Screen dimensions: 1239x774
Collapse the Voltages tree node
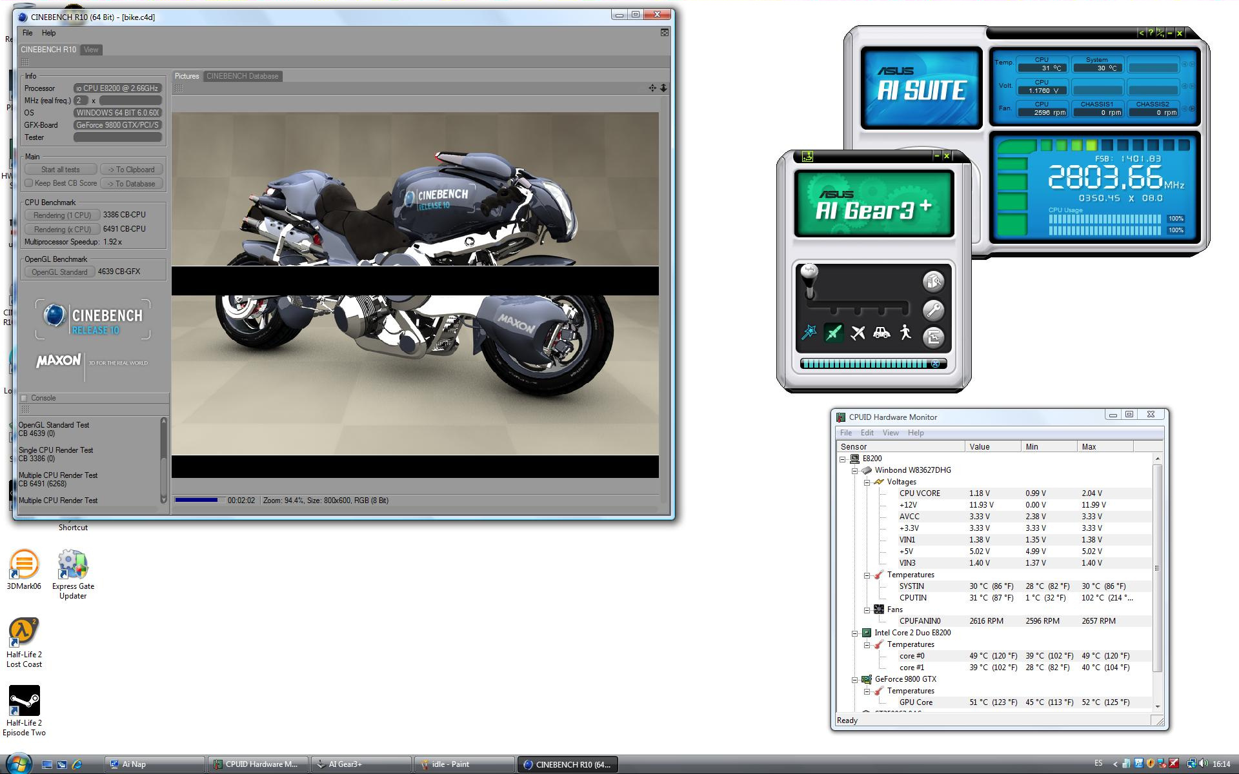[x=867, y=482]
